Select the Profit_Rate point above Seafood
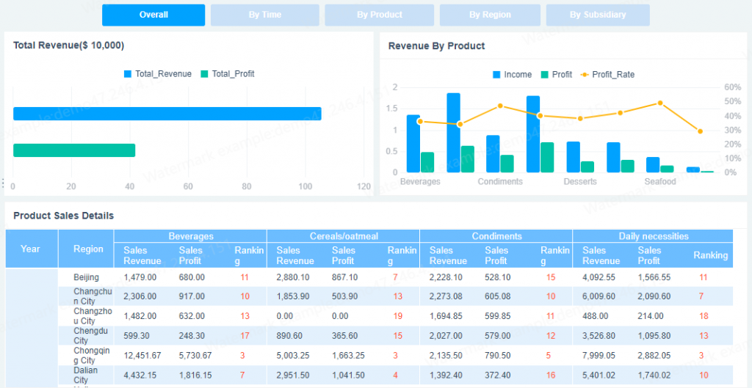This screenshot has width=752, height=388. pos(660,103)
